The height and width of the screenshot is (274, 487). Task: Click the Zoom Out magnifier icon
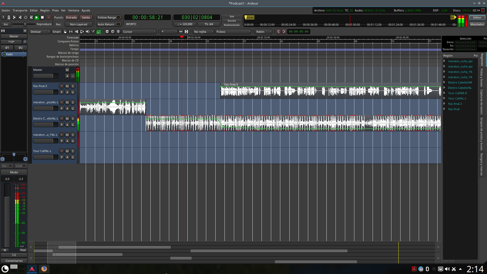[107, 32]
